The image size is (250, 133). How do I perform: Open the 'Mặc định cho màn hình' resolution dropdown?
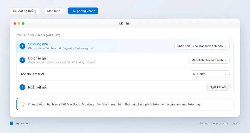(x=209, y=60)
